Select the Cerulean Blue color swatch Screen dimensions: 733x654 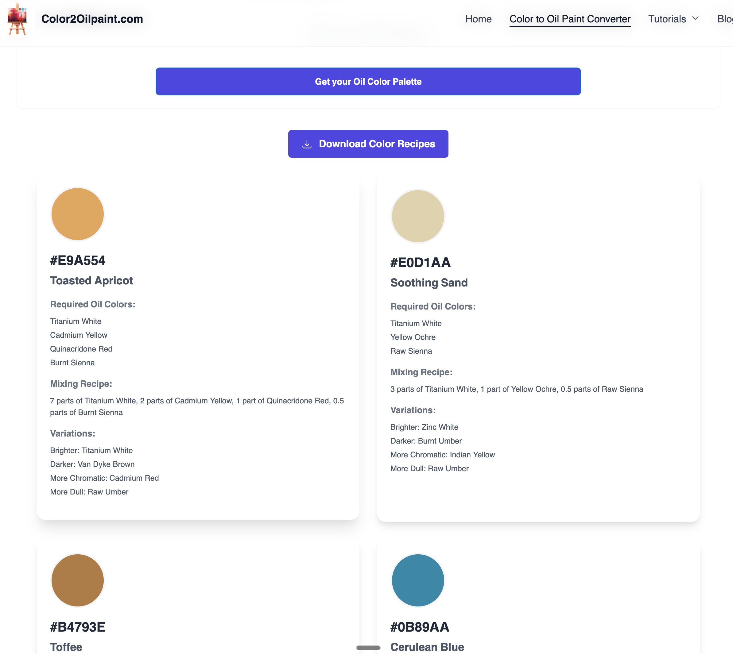pos(418,580)
